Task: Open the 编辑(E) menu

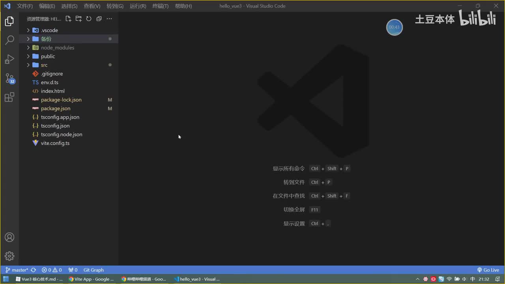Action: click(47, 6)
